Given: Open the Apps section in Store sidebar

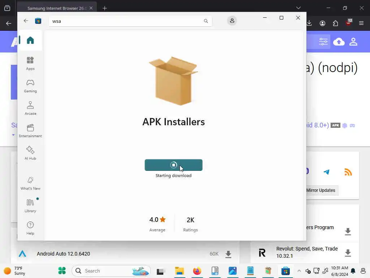Looking at the screenshot, I should pyautogui.click(x=30, y=63).
